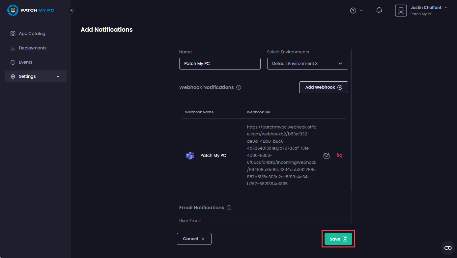The width and height of the screenshot is (457, 258).
Task: Click the user profile avatar icon
Action: click(x=401, y=11)
